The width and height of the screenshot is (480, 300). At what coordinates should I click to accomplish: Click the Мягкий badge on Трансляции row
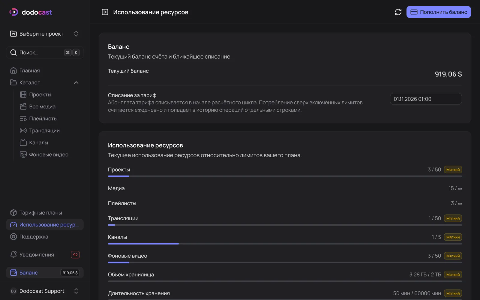(x=453, y=218)
